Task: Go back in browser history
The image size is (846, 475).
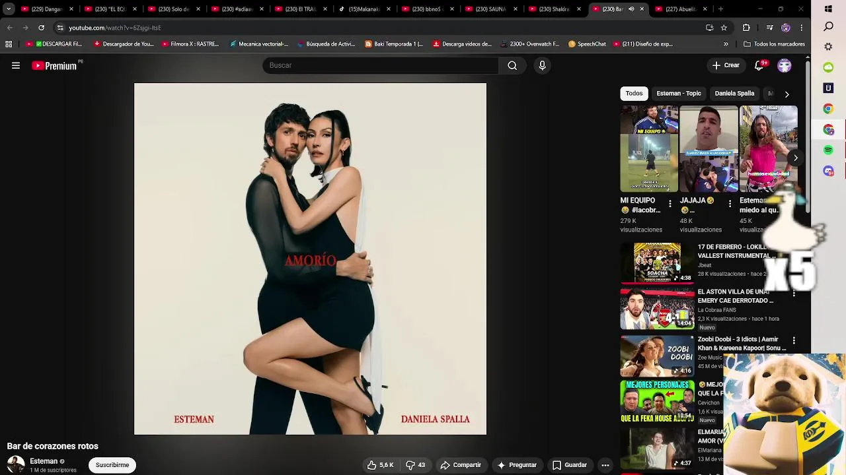Action: (x=9, y=28)
